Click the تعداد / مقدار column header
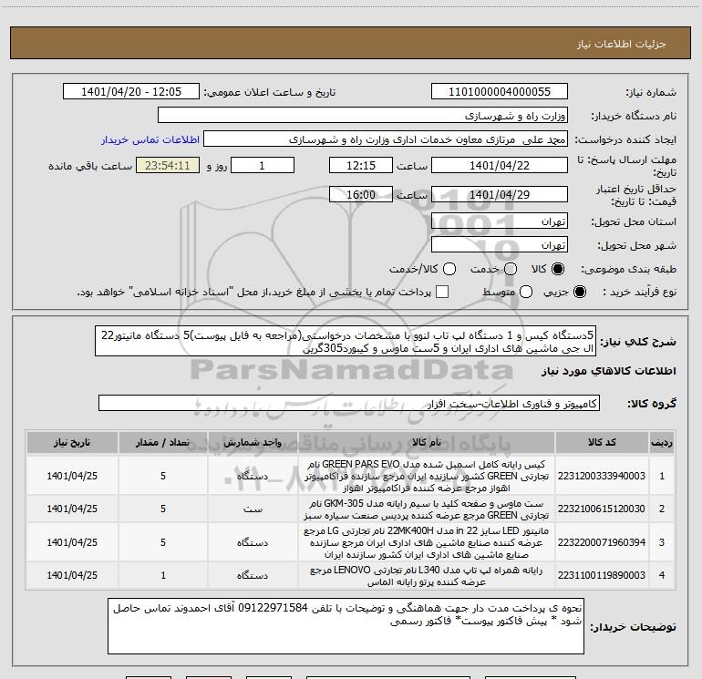The image size is (702, 679). point(163,442)
